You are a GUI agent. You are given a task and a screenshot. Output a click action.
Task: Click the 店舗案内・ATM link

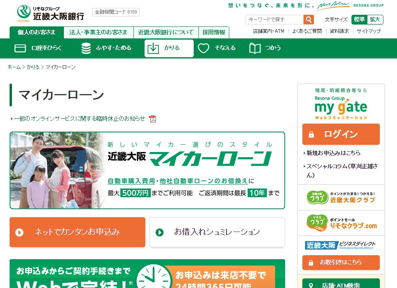click(x=268, y=31)
